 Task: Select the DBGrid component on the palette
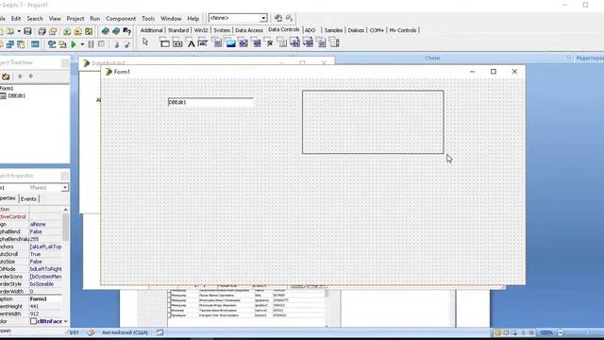(164, 42)
